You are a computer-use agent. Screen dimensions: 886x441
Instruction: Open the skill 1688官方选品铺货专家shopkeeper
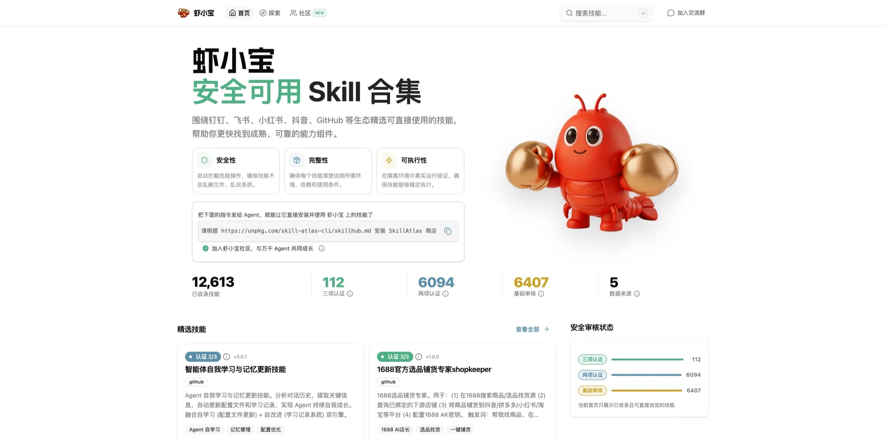[x=434, y=369]
